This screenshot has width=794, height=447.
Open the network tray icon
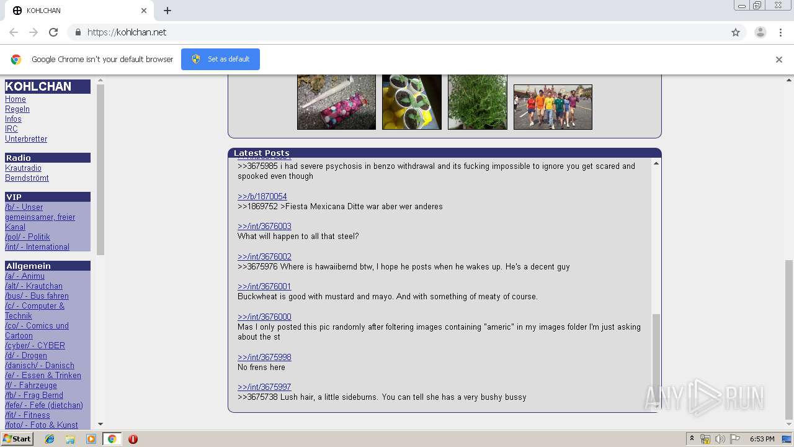[705, 439]
